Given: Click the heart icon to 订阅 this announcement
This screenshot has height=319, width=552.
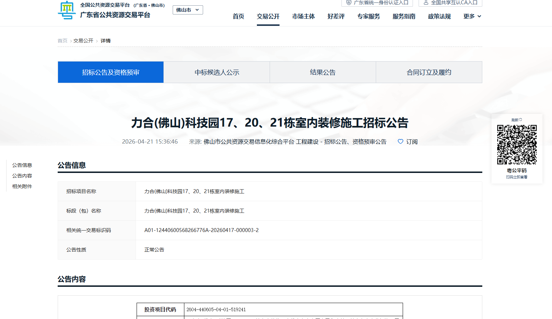Looking at the screenshot, I should (x=400, y=141).
